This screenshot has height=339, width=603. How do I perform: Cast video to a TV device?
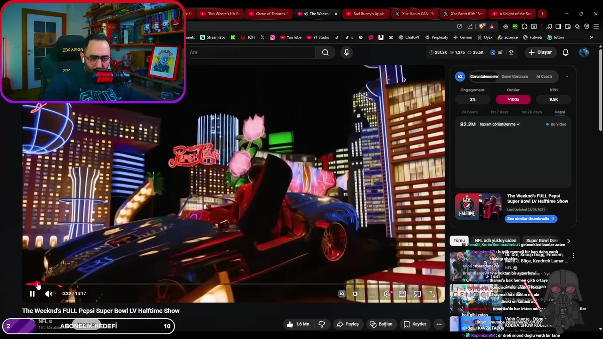(417, 294)
